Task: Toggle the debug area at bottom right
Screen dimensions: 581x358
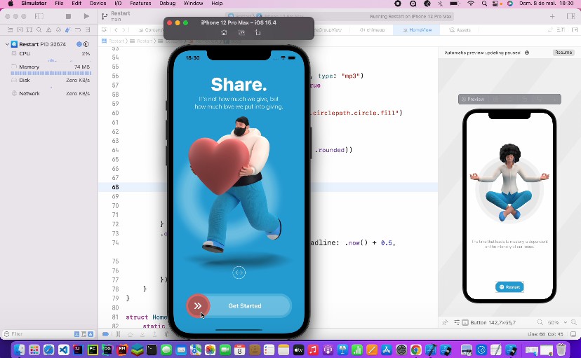Action: click(573, 334)
